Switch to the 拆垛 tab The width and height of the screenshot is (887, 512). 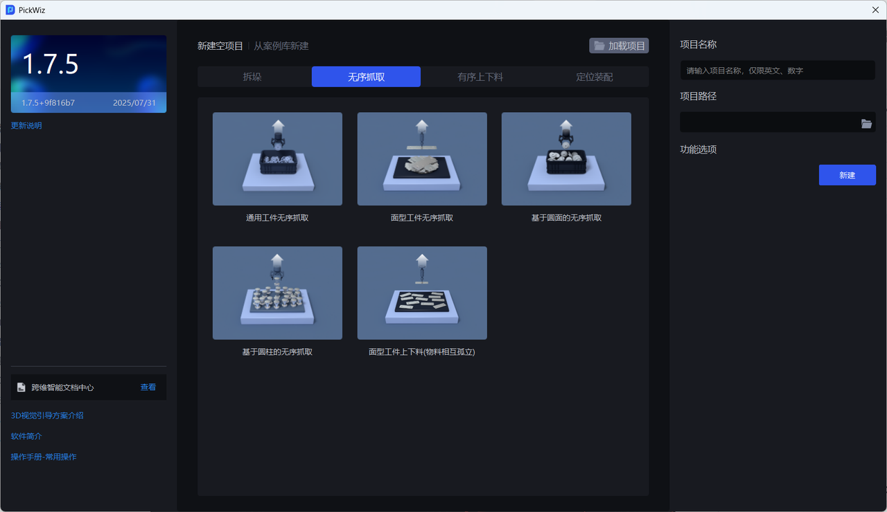(x=252, y=77)
